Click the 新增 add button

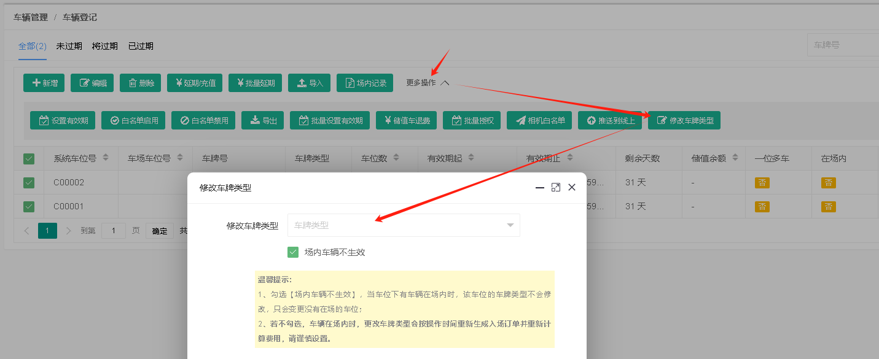coord(44,83)
